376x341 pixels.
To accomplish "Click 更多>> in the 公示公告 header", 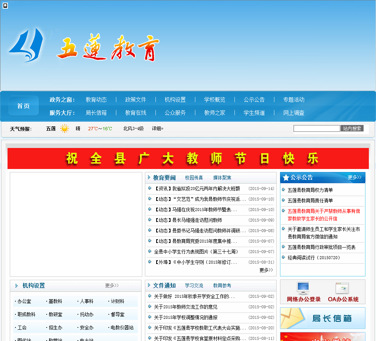I will tap(355, 177).
